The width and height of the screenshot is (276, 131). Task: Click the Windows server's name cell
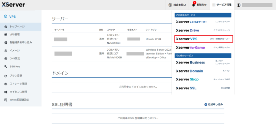tap(63, 54)
